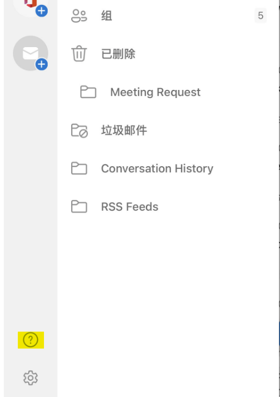Open Settings via the gear icon
Screen dimensions: 280x397
pyautogui.click(x=31, y=378)
